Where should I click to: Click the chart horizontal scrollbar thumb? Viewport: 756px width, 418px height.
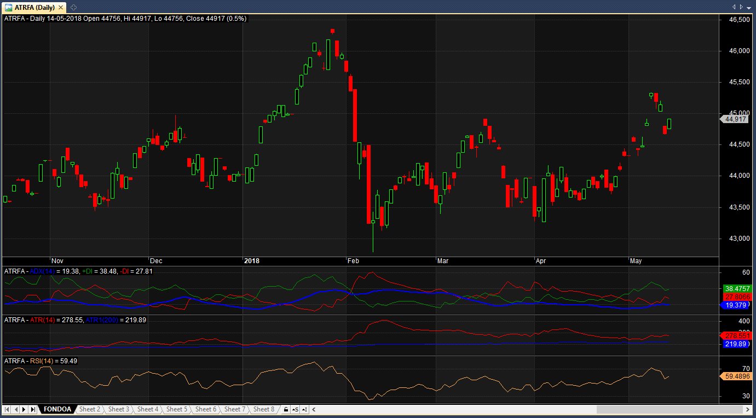[670, 409]
